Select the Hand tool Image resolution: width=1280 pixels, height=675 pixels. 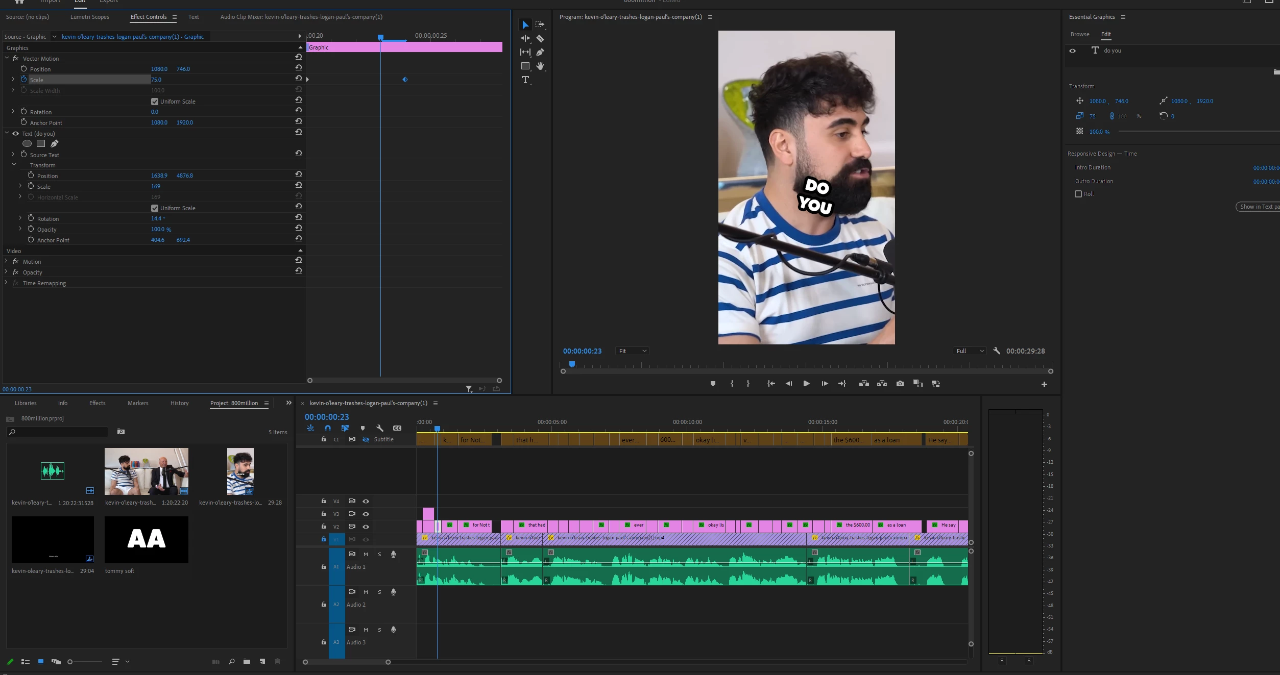(x=540, y=66)
